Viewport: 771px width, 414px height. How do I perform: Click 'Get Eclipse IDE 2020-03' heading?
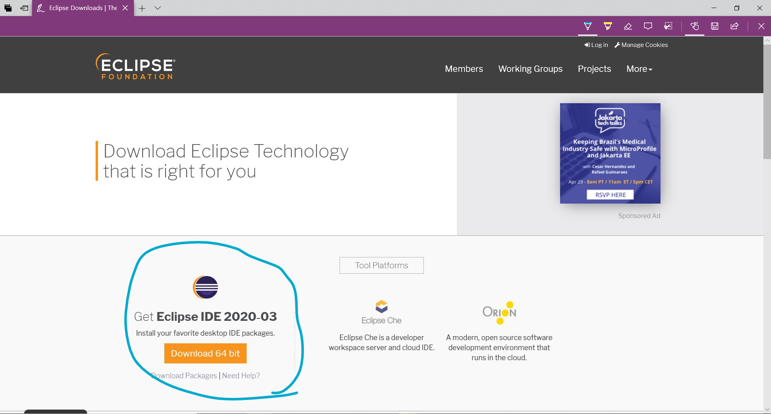205,316
